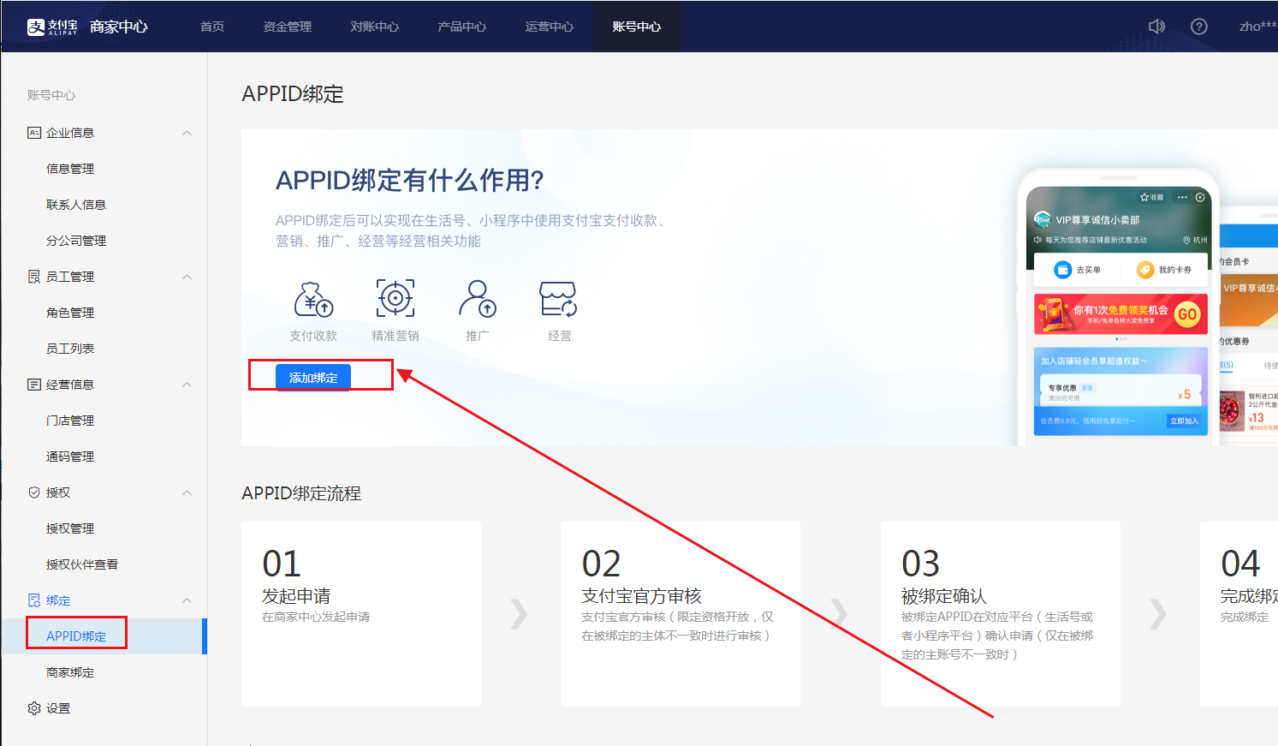Click the 设置 sidebar label
The height and width of the screenshot is (746, 1278).
[x=58, y=708]
